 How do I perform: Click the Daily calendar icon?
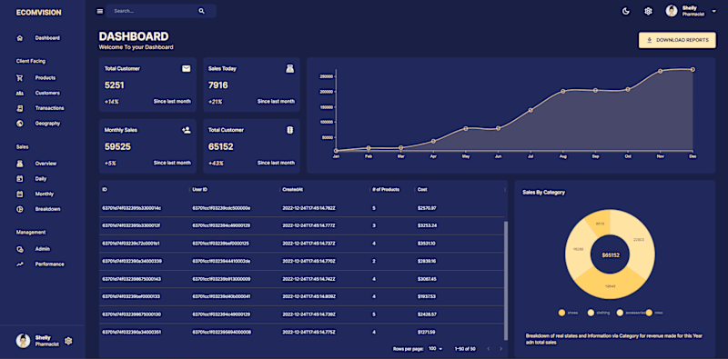(19, 178)
